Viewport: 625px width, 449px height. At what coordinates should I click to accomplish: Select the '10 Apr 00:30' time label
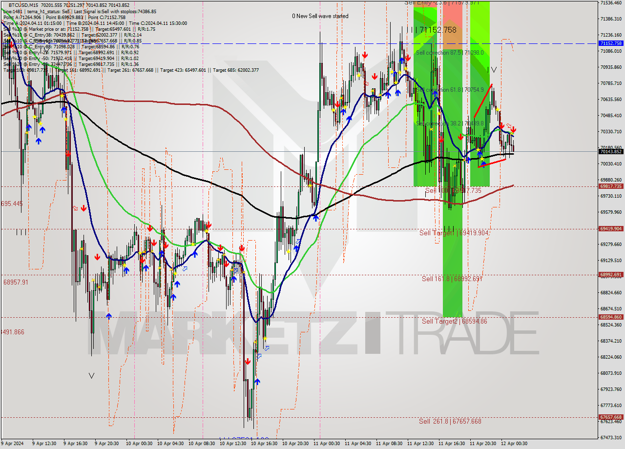tap(140, 444)
